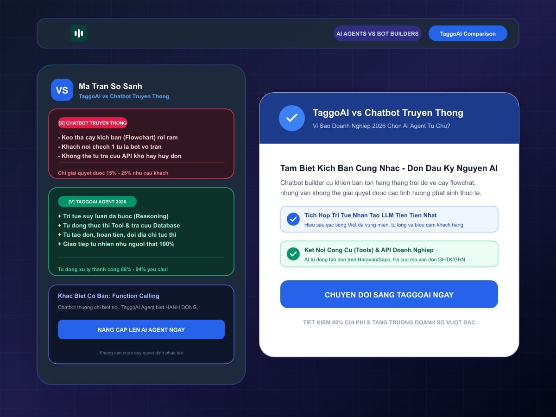This screenshot has width=556, height=417.
Task: Select line Giao tiep tu nhien nhu nguoi that
Action: point(116,244)
